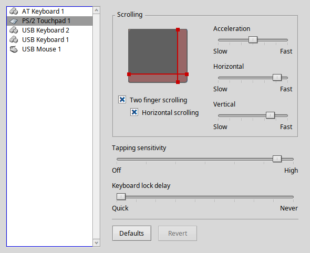Reset settings with Defaults button
Image resolution: width=310 pixels, height=253 pixels.
click(132, 234)
